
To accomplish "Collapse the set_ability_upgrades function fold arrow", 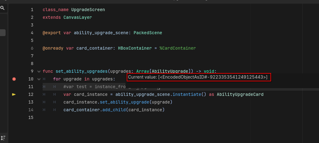I will point(39,71).
